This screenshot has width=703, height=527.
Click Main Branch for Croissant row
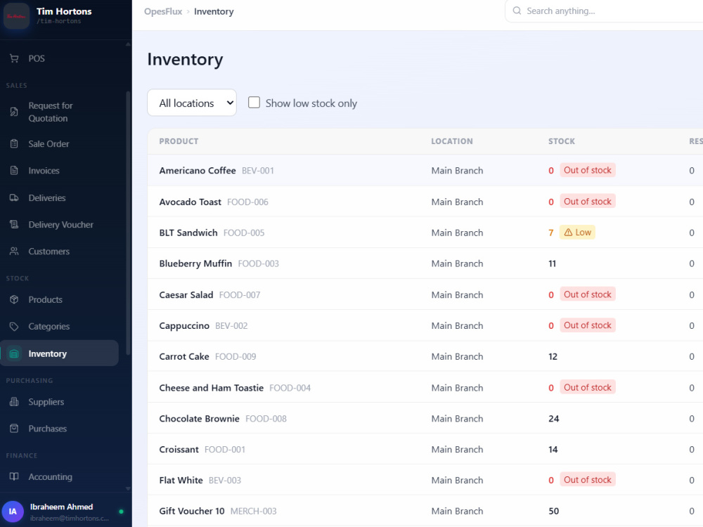click(x=458, y=450)
